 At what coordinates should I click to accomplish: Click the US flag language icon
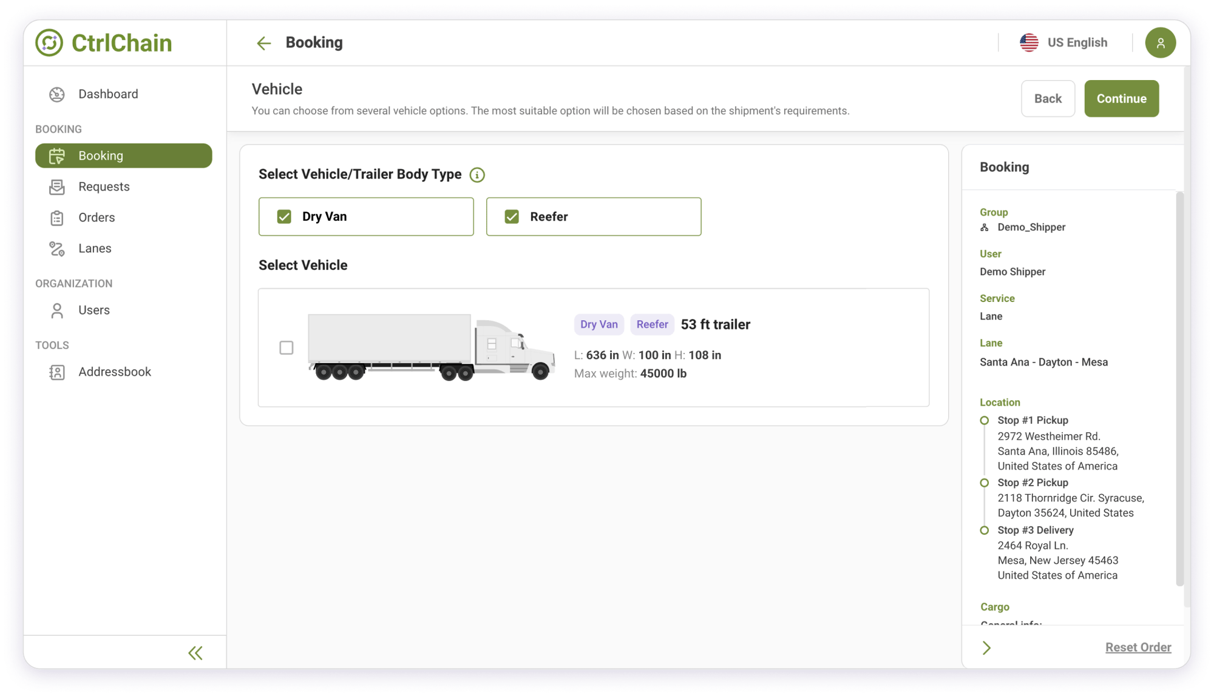pos(1029,43)
